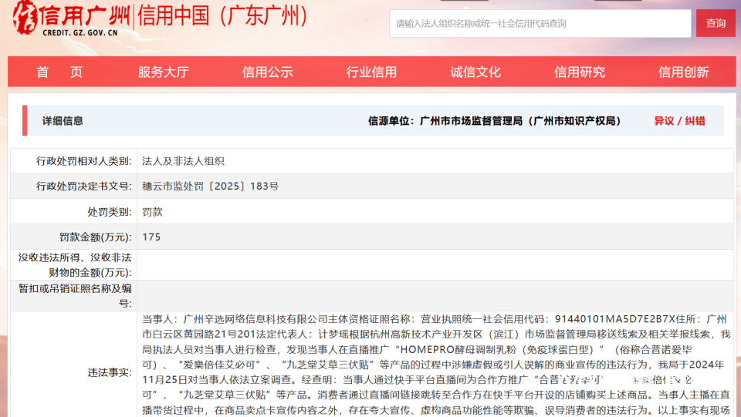Viewport: 741px width, 417px height.
Task: Click the 信用中国（广东广州） site title
Action: pyautogui.click(x=222, y=16)
